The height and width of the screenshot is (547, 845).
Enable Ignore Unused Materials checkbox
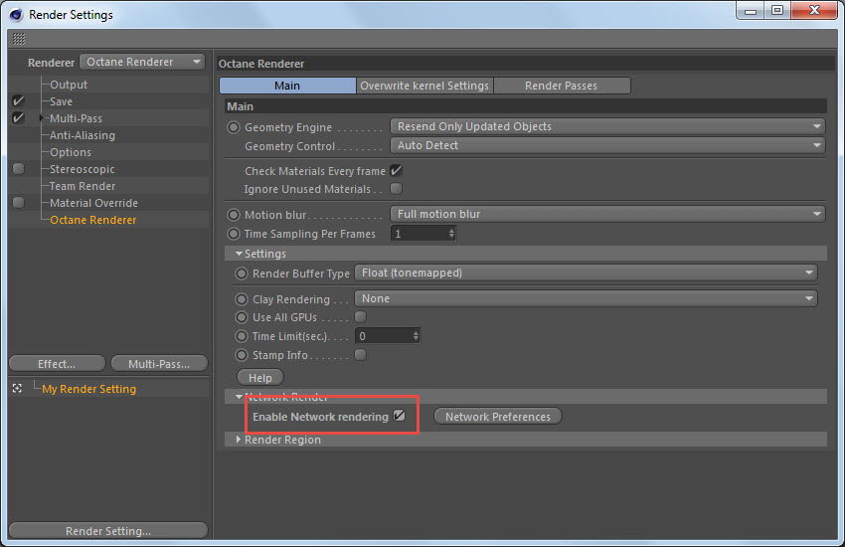(x=396, y=189)
